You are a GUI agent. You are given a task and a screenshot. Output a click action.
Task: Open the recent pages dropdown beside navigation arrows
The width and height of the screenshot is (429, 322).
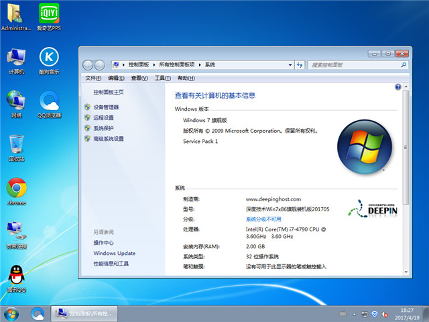click(x=108, y=65)
